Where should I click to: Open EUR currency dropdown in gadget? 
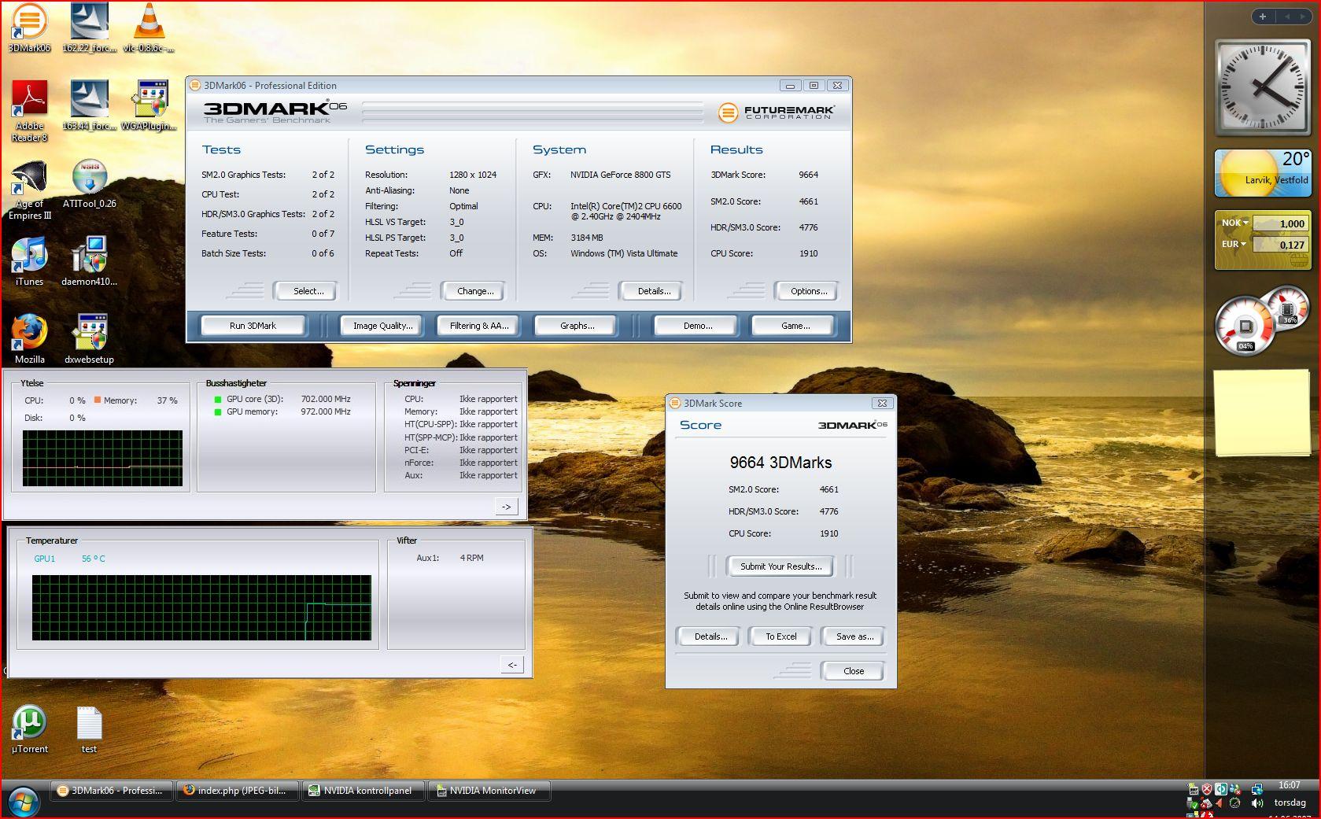[1233, 244]
